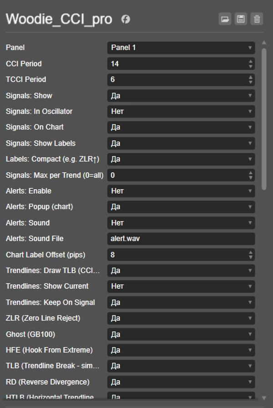Change Trendlines: Show Current setting
The width and height of the screenshot is (273, 408).
click(181, 287)
